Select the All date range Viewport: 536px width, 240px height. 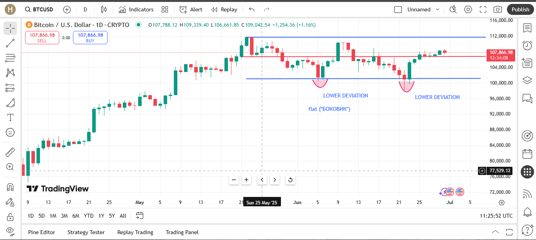pos(123,216)
